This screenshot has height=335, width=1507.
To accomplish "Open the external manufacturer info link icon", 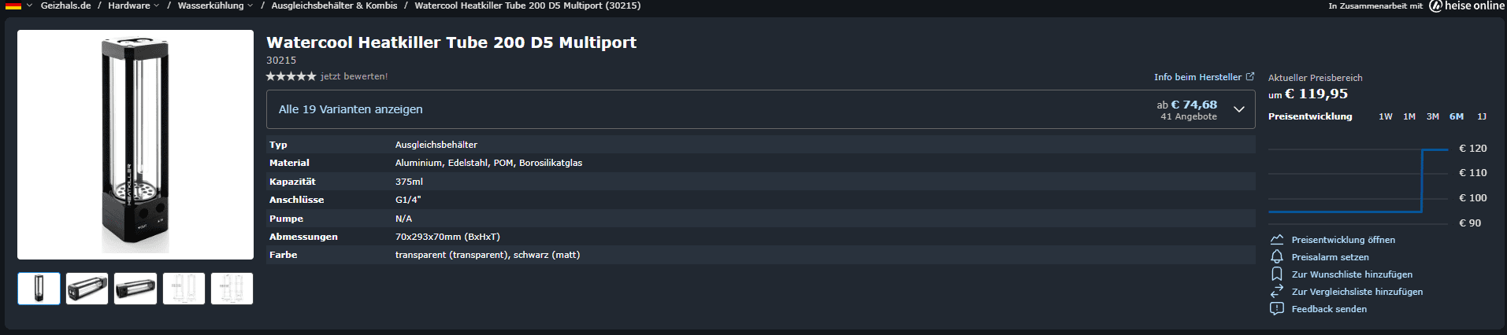I will click(1250, 77).
